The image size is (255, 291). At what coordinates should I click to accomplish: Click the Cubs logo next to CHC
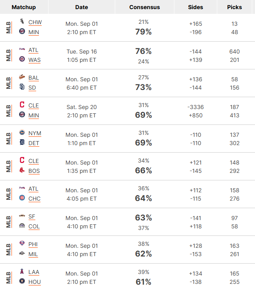[x=22, y=198]
